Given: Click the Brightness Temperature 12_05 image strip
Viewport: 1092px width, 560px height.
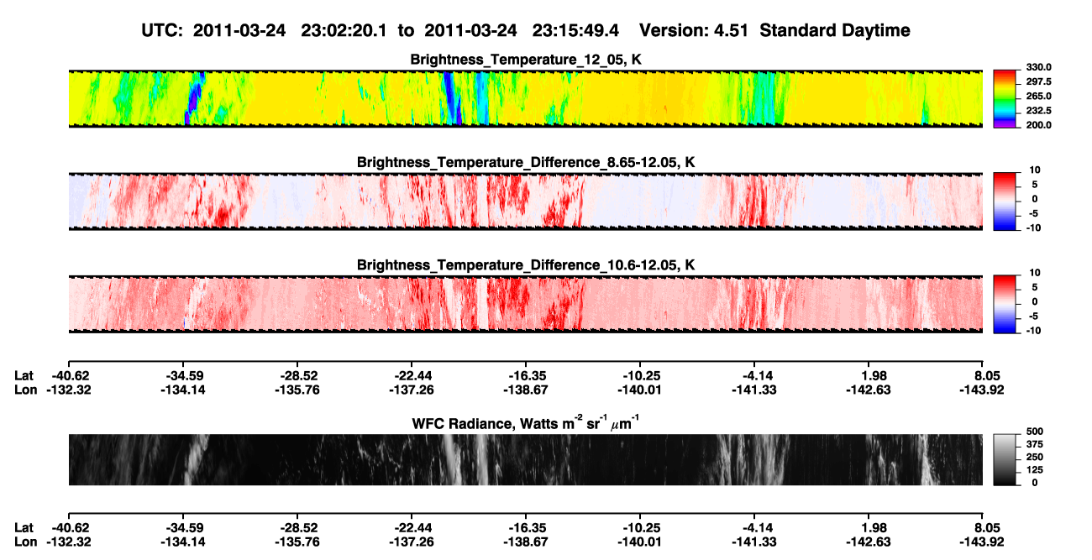Looking at the screenshot, I should (525, 98).
